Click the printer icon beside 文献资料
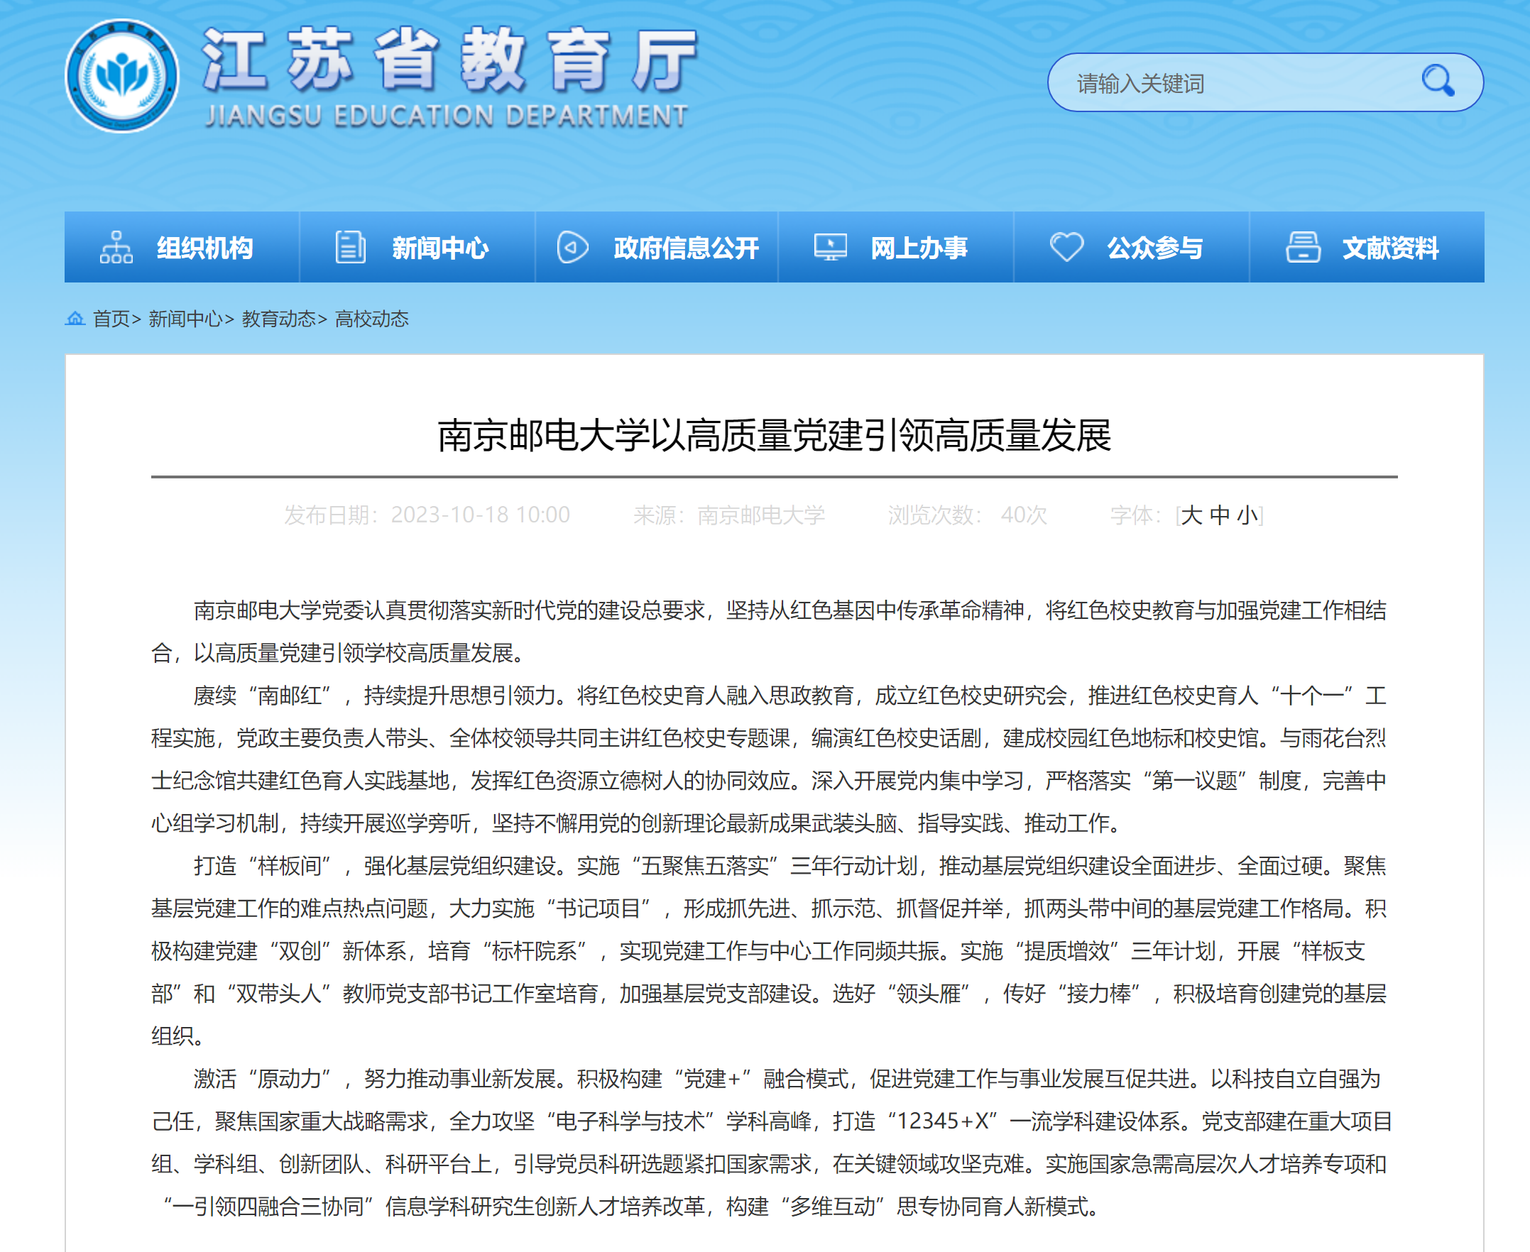The image size is (1530, 1252). click(x=1303, y=248)
